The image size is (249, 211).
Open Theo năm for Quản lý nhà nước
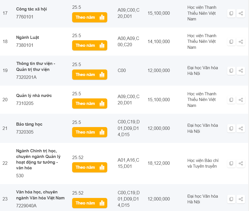[90, 104]
